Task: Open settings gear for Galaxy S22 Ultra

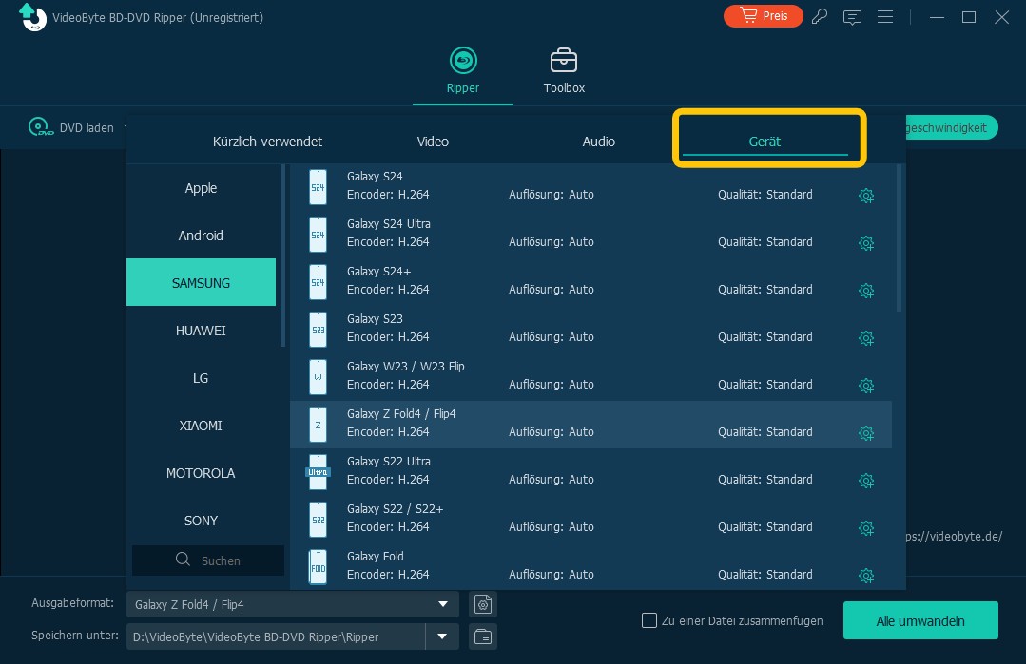Action: [x=865, y=481]
